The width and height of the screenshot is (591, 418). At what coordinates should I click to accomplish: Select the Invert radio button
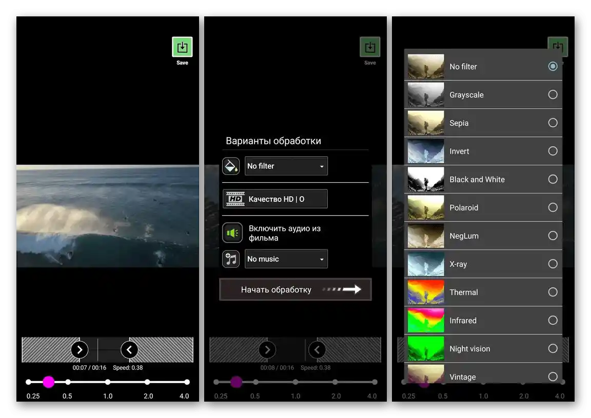click(x=553, y=151)
